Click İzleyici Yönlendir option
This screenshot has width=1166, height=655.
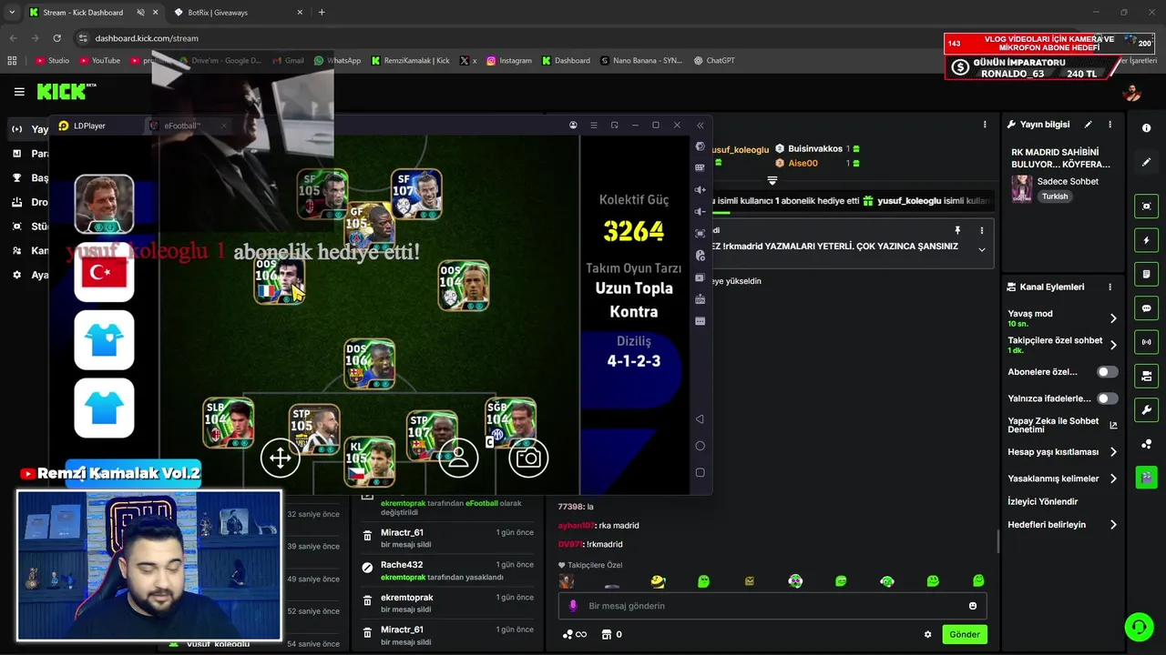pyautogui.click(x=1042, y=501)
